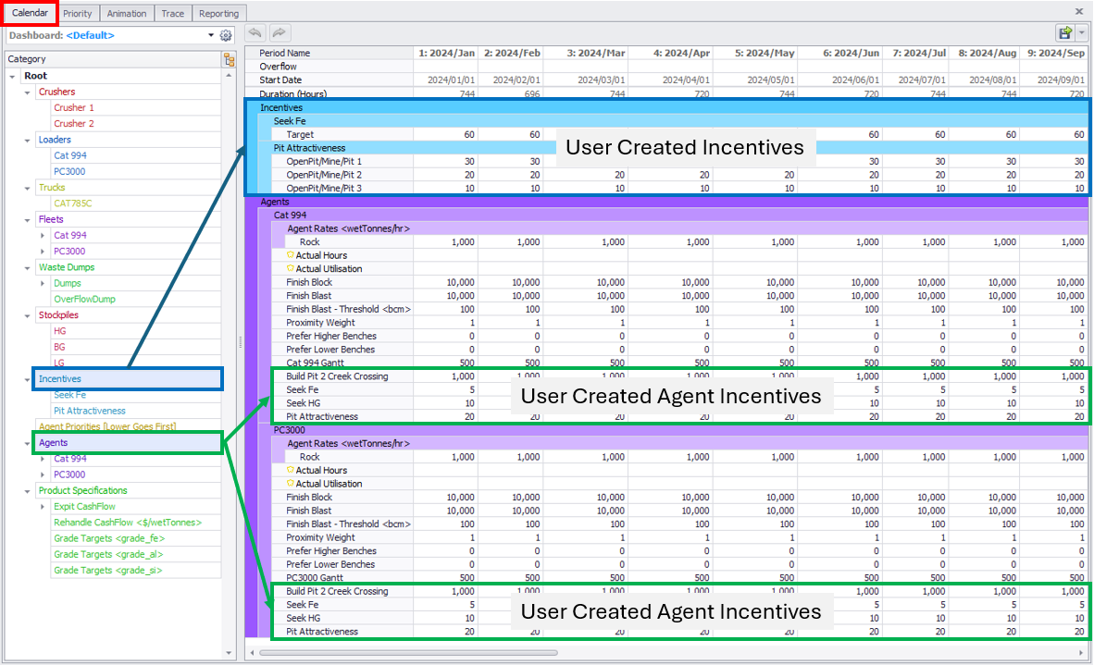Open dashboard settings gear icon
The height and width of the screenshot is (665, 1094).
[226, 35]
